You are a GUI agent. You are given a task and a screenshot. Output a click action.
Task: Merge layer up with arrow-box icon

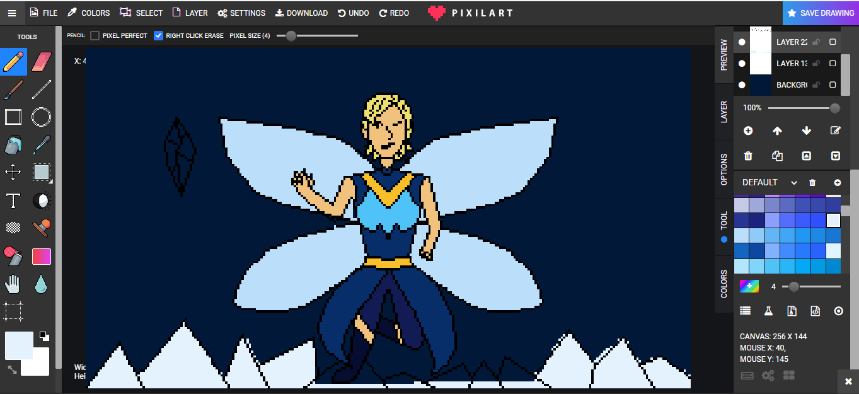(806, 156)
